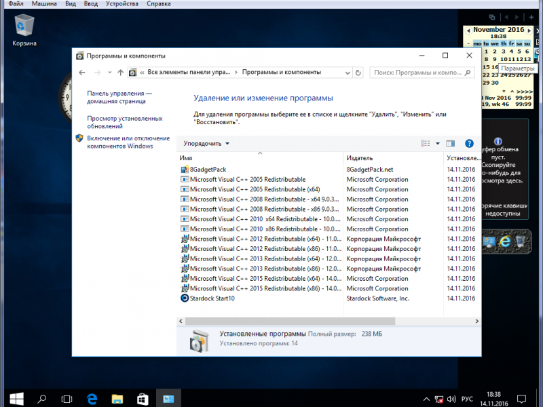Screen dimensions: 543x407
Task: Open the Windows Start menu
Action: (x=16, y=399)
